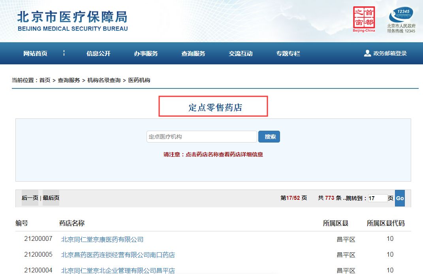Click 北京市人民政府 服务热线 12345 text
This screenshot has width=423, height=274.
pyautogui.click(x=401, y=28)
